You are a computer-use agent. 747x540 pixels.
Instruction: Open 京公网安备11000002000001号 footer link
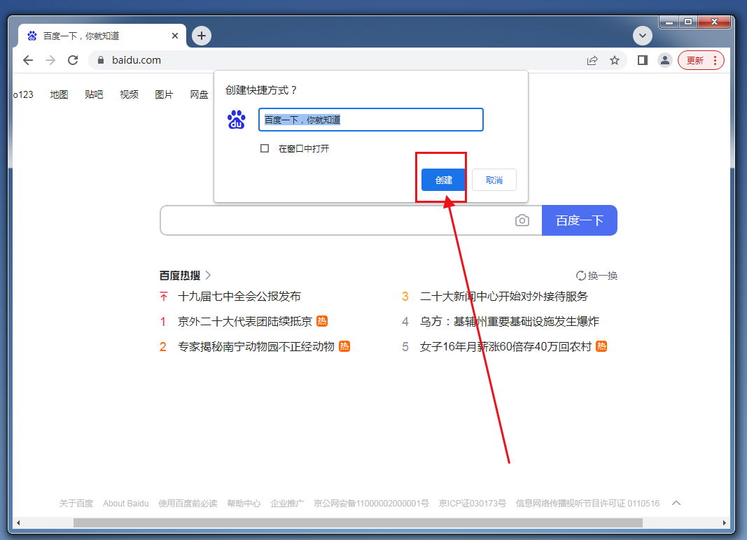coord(371,504)
